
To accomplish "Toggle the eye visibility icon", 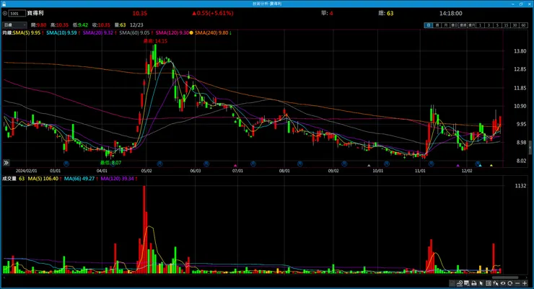I will 503,283.
